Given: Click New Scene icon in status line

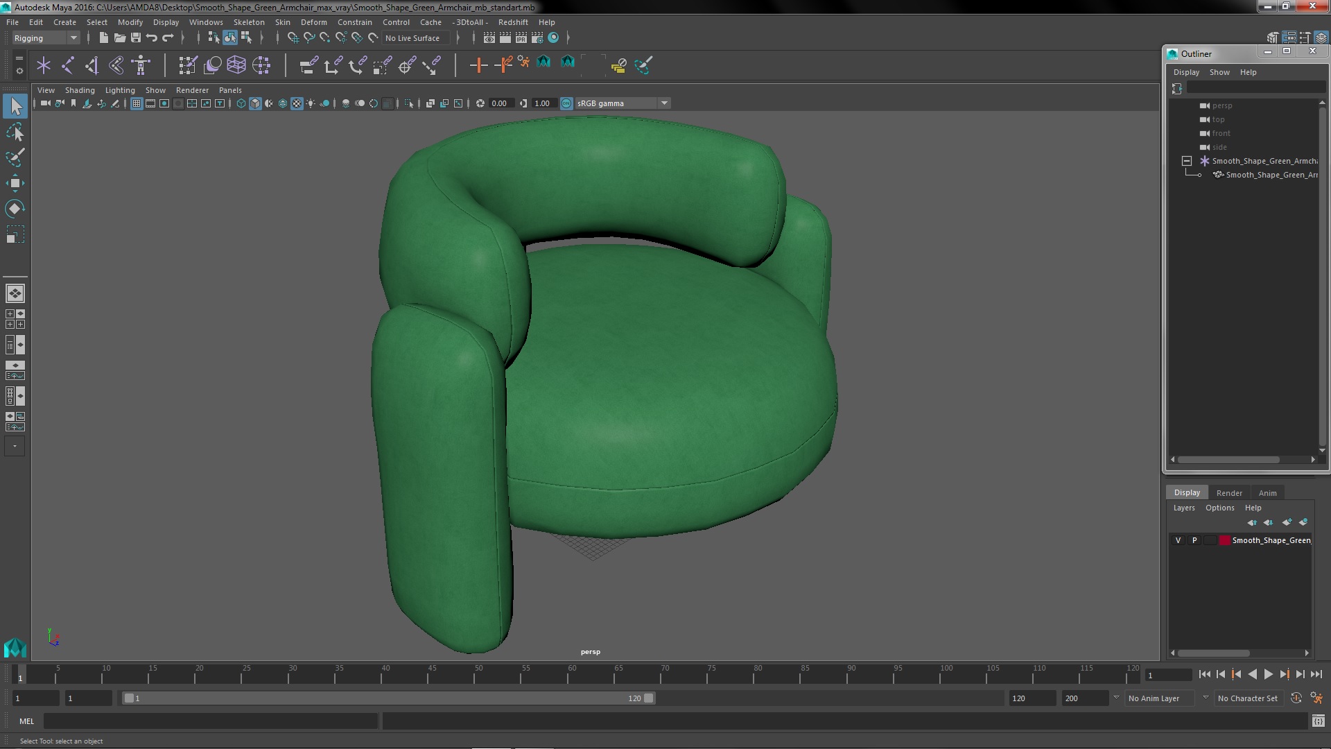Looking at the screenshot, I should [103, 37].
